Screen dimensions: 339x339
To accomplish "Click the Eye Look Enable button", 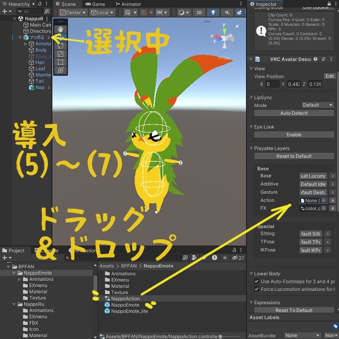I will tap(294, 135).
